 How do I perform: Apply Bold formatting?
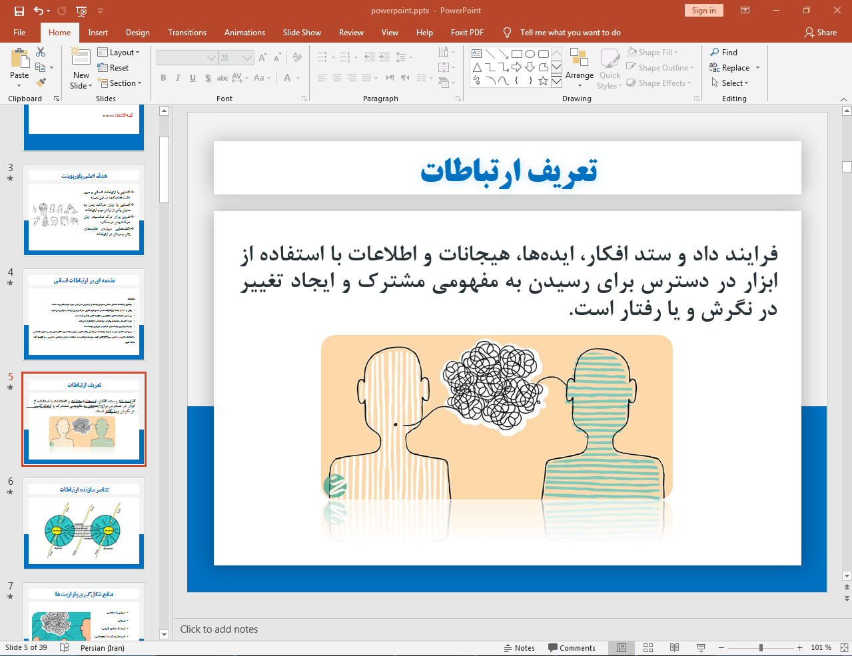coord(163,78)
